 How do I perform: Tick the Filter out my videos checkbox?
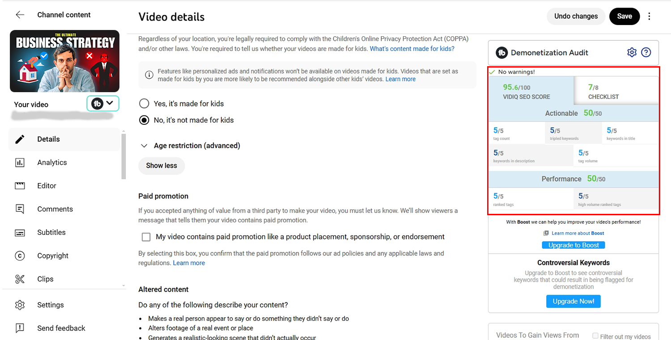(x=595, y=336)
